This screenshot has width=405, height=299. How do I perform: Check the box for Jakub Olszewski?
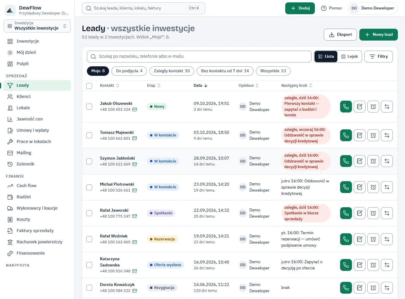tap(89, 107)
